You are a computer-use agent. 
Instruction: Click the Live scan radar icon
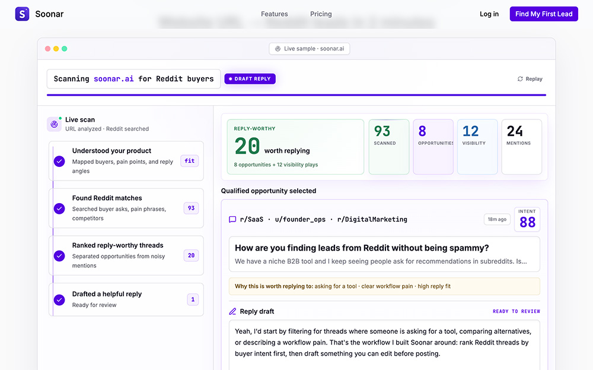[54, 124]
